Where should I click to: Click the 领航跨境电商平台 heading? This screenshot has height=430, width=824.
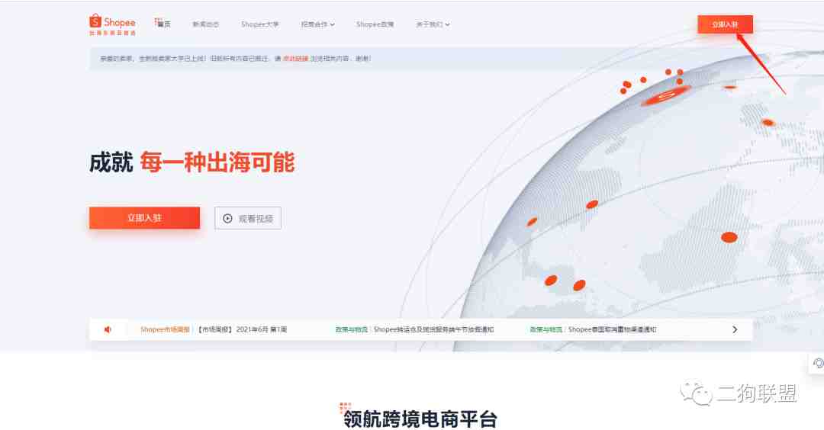point(420,419)
